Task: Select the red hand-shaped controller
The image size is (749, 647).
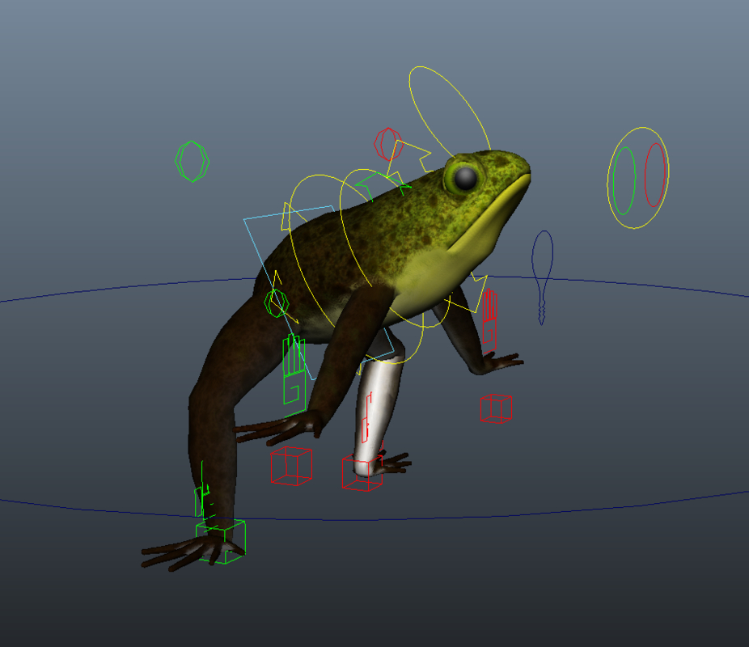Action: [489, 319]
